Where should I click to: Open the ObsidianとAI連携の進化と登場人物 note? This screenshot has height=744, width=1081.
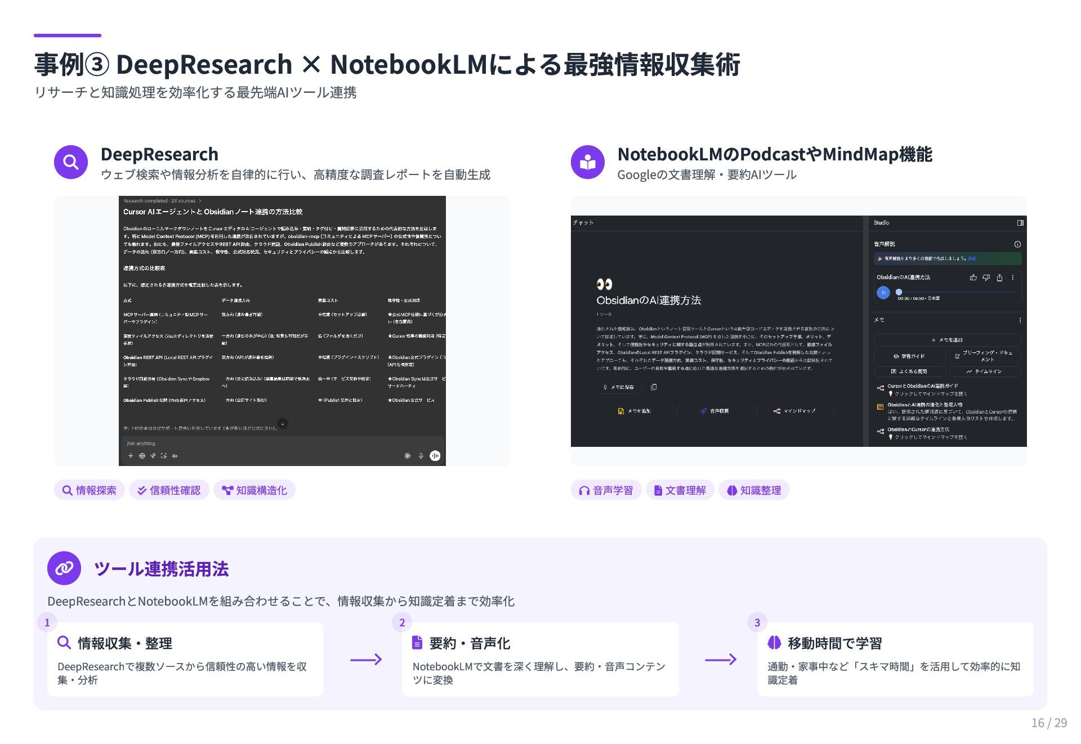[949, 411]
